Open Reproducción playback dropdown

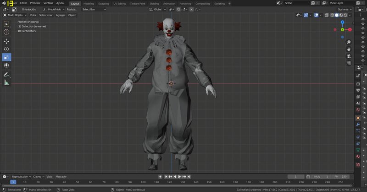[x=21, y=176]
